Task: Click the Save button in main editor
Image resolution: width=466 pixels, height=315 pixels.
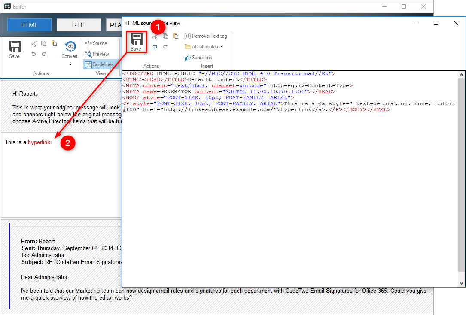Action: (15, 48)
